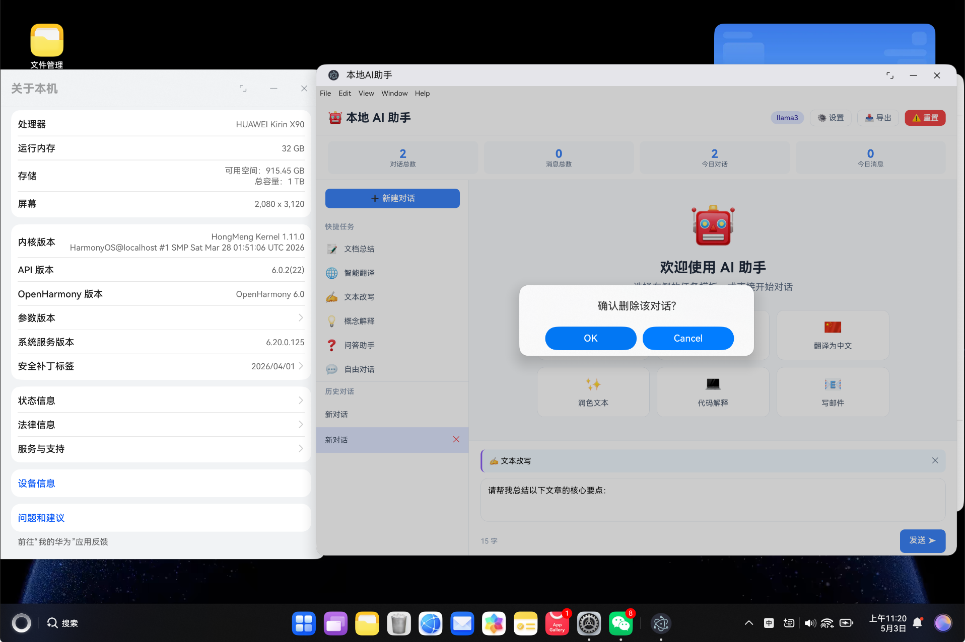The image size is (965, 642).
Task: Open the Window menu
Action: coord(394,93)
